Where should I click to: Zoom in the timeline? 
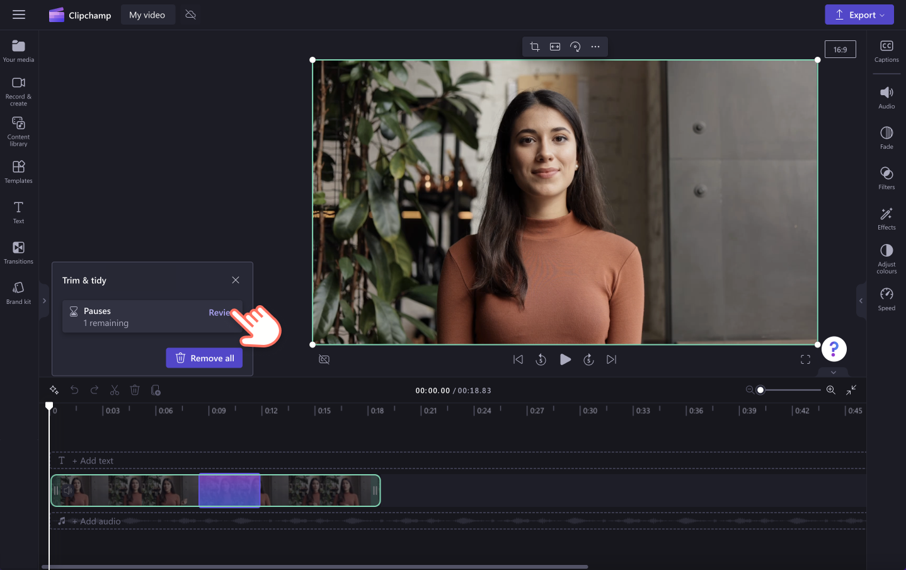pos(831,390)
